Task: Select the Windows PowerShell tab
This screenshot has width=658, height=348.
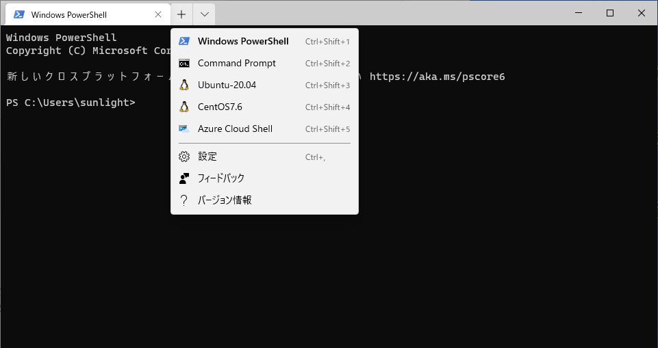Action: pyautogui.click(x=75, y=14)
